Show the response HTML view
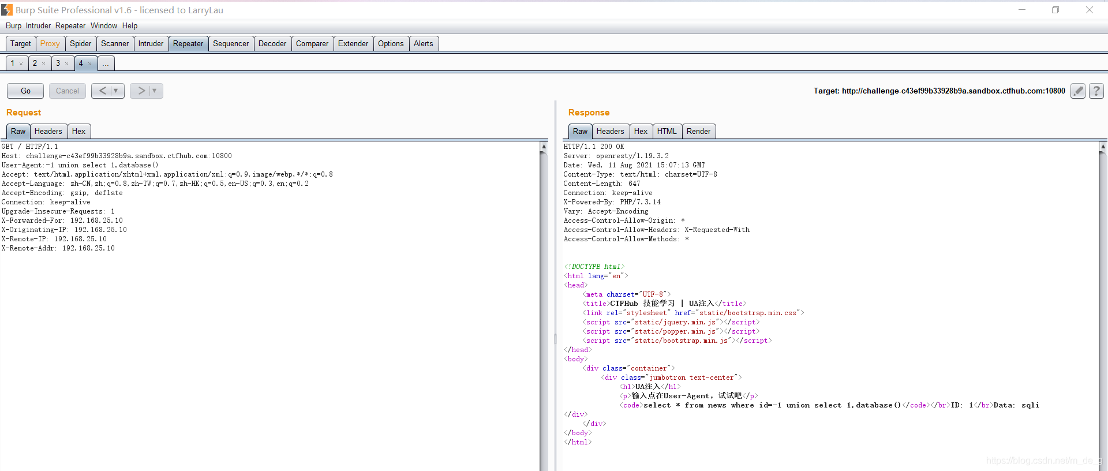This screenshot has width=1108, height=471. tap(667, 131)
